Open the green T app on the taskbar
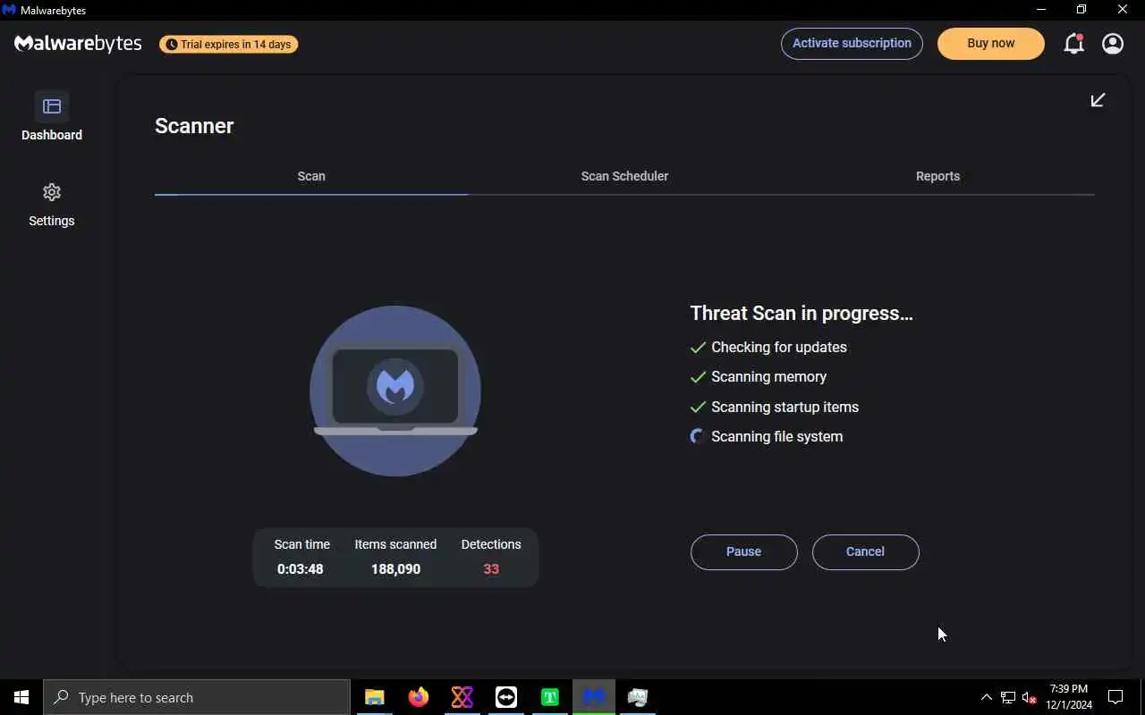1145x715 pixels. pyautogui.click(x=550, y=697)
